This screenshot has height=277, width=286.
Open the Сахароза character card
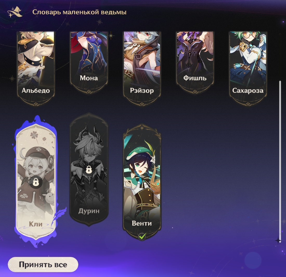[x=248, y=68]
